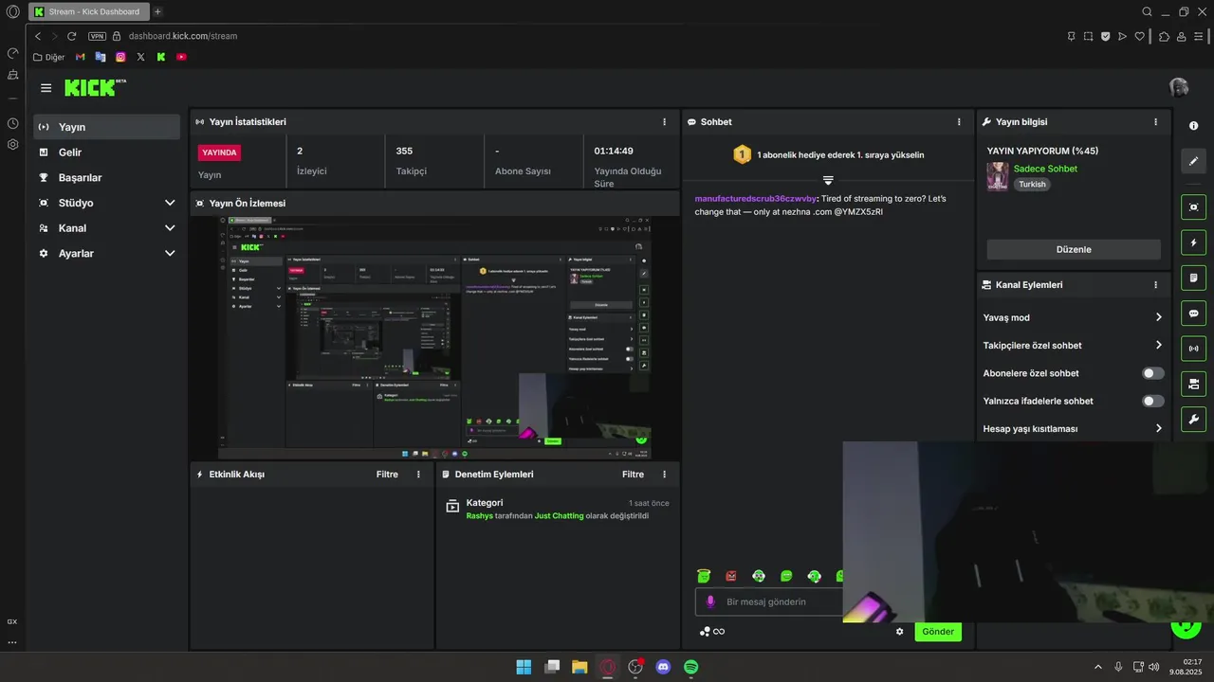Click the Instagram bookmark in bookmarks bar
Image resolution: width=1214 pixels, height=682 pixels.
point(120,57)
